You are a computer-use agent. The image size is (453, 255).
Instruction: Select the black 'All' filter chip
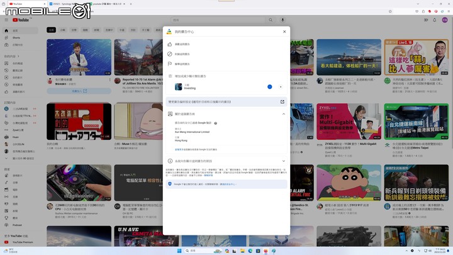(51, 30)
